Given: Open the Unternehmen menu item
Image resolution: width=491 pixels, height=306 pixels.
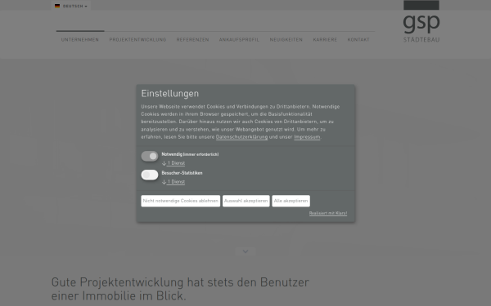Looking at the screenshot, I should tap(80, 40).
